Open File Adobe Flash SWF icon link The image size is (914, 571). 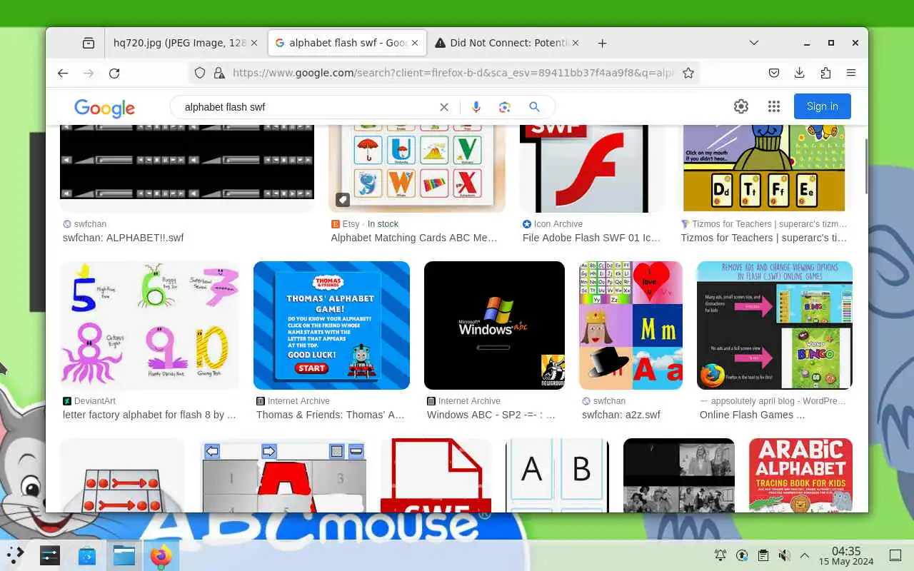[591, 238]
